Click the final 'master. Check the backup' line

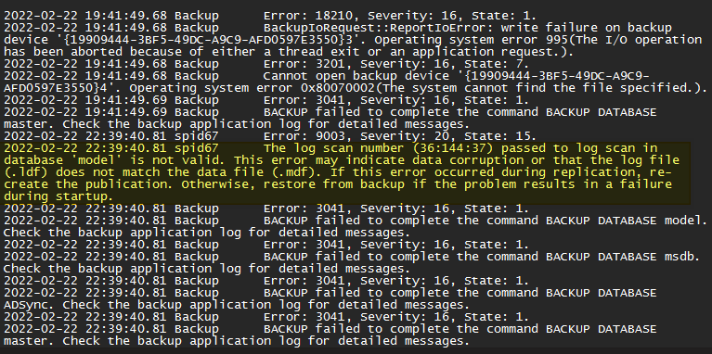pyautogui.click(x=236, y=340)
